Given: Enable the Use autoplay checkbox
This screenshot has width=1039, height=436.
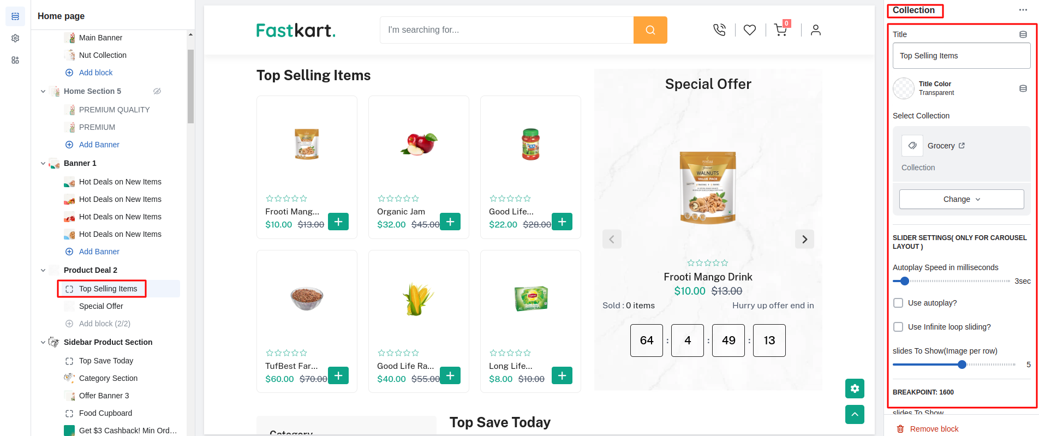Looking at the screenshot, I should coord(898,303).
